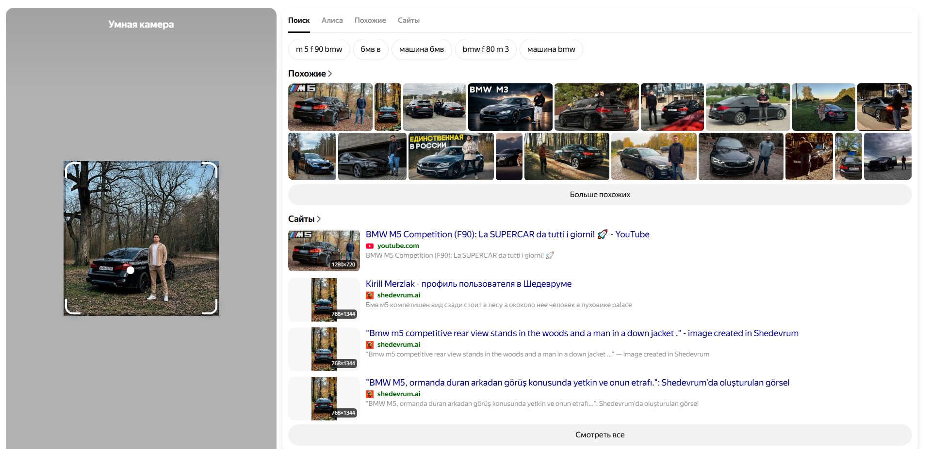
Task: Click the YouTube favicon beside youtube.com
Action: [x=370, y=246]
